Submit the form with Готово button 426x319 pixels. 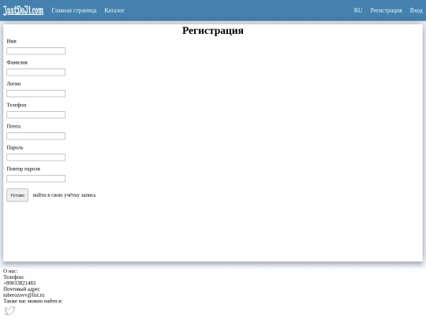click(x=17, y=195)
